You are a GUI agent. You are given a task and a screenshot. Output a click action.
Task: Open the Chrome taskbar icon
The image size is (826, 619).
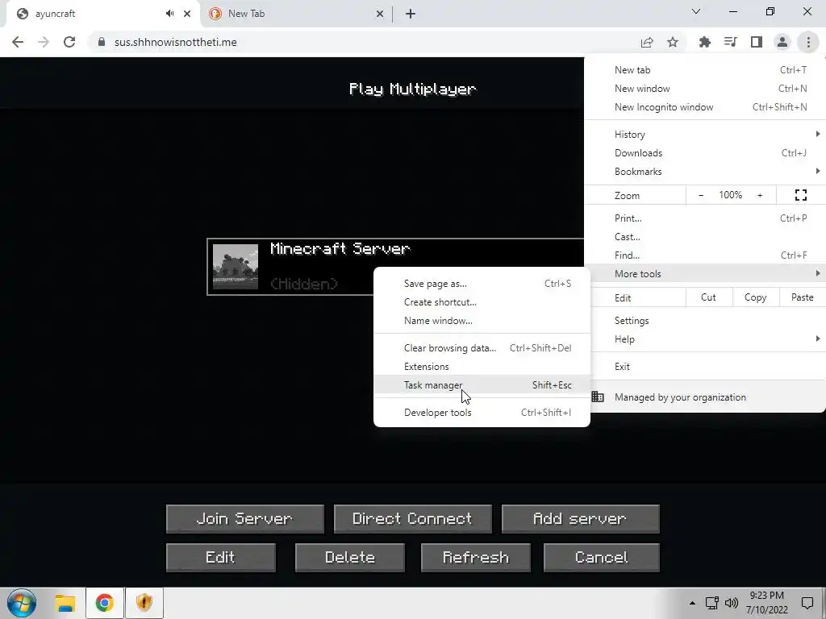[x=104, y=603]
